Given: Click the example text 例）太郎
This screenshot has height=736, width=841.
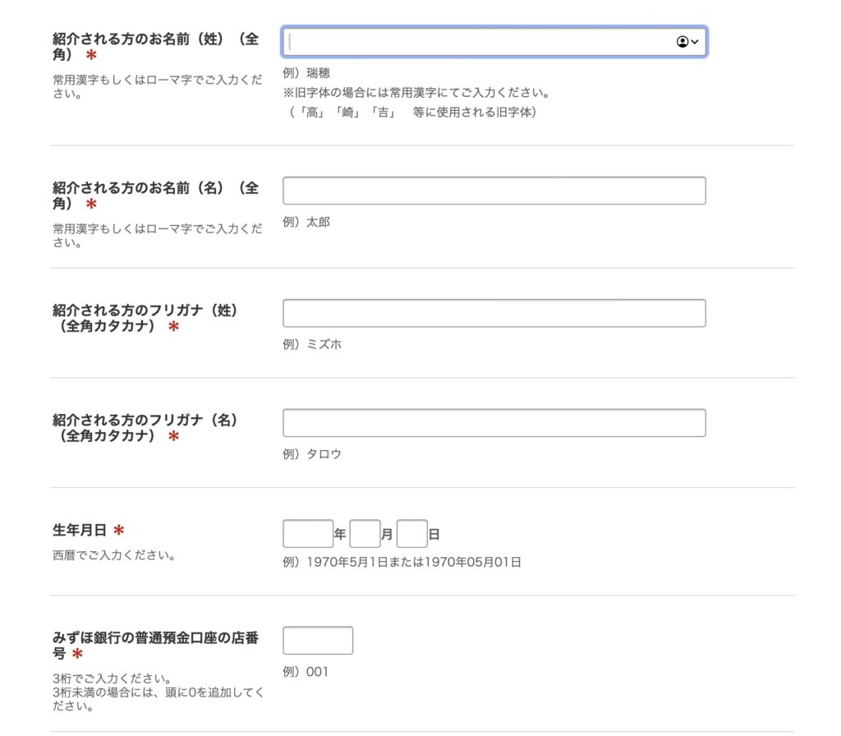Looking at the screenshot, I should tap(306, 222).
